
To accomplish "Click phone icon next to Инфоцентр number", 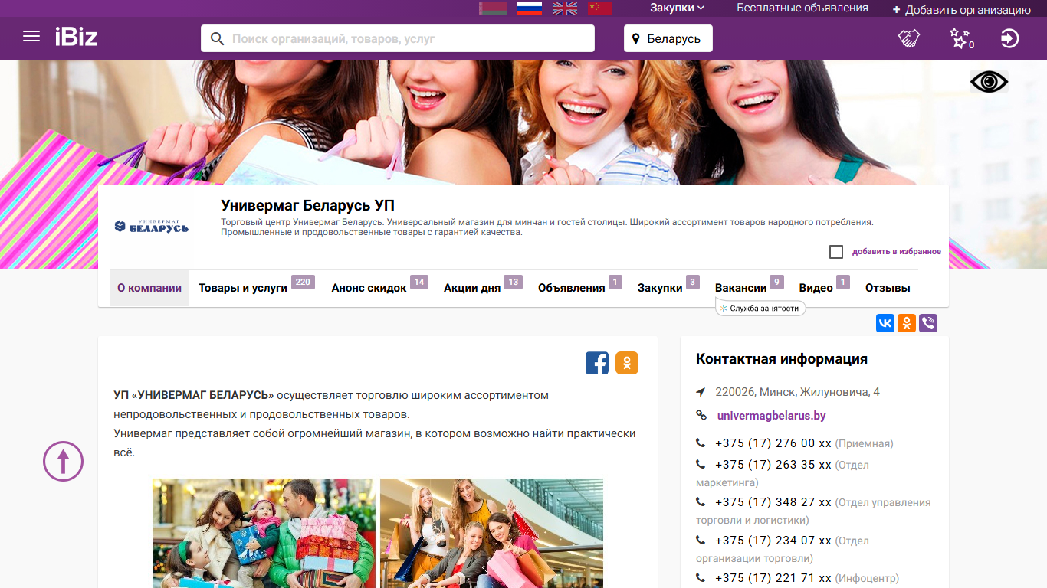I will [x=701, y=578].
